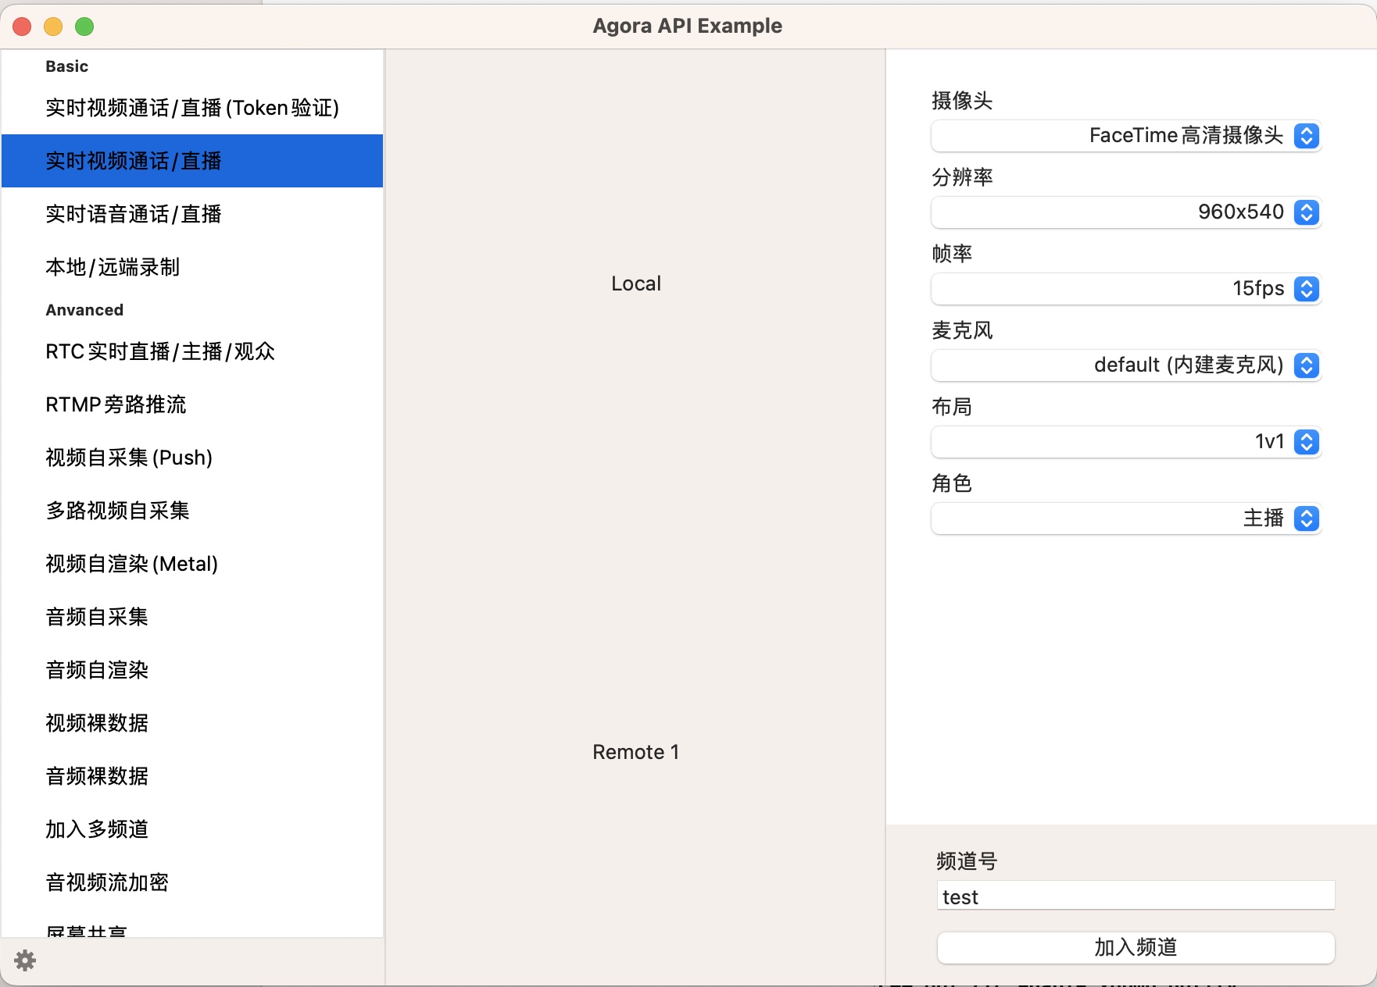Screen dimensions: 1377x987
Task: Select 加入多频道 in sidebar
Action: pyautogui.click(x=192, y=829)
